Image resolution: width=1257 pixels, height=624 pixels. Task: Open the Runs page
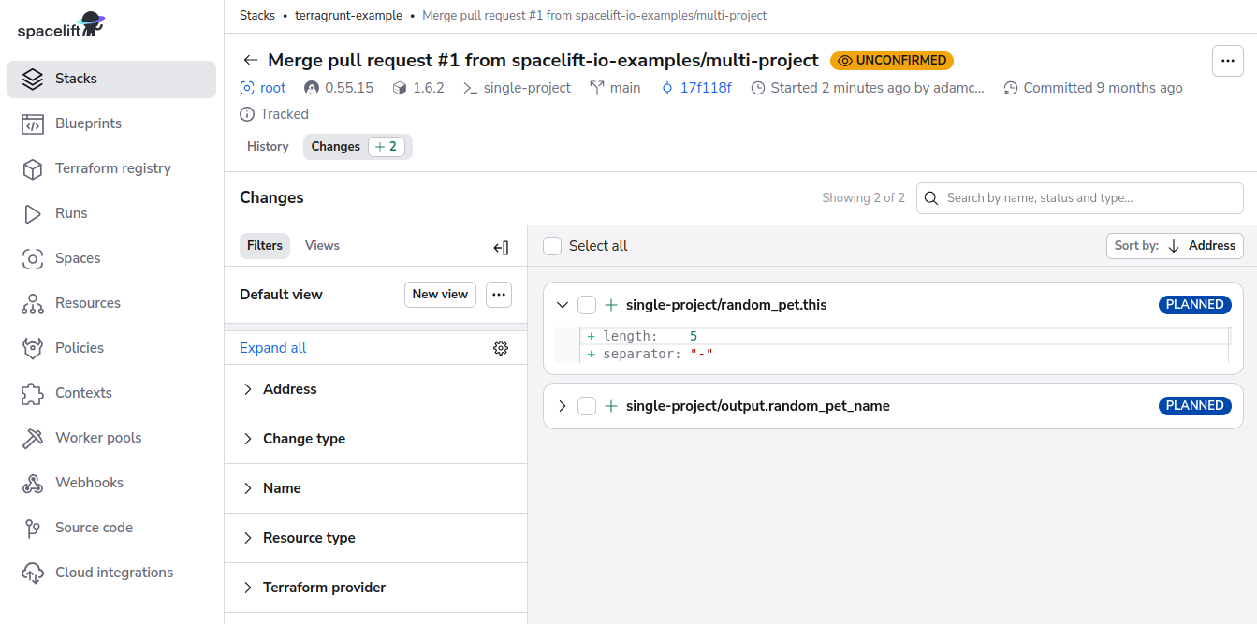[x=73, y=212]
